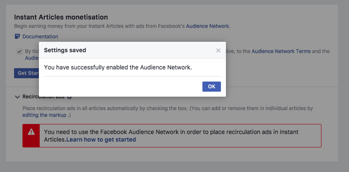Viewport: 349px width, 172px height.
Task: Click the successfully enabled Audience Network message
Action: [x=118, y=67]
